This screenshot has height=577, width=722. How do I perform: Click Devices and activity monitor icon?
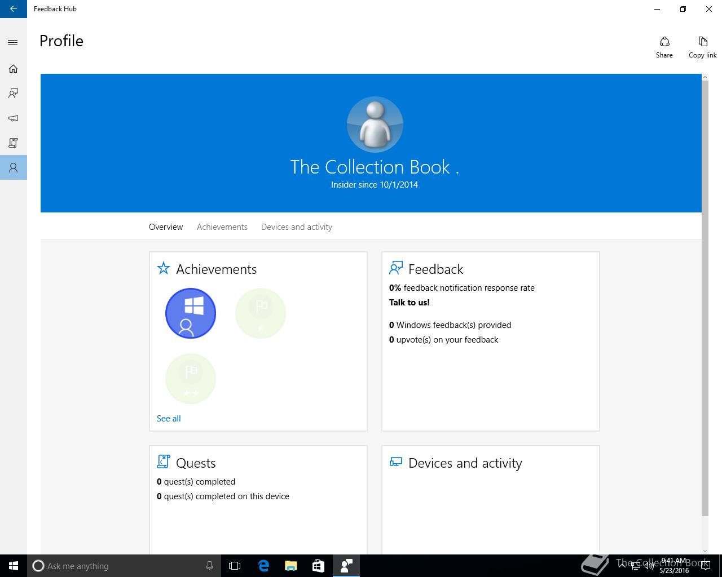tap(396, 462)
